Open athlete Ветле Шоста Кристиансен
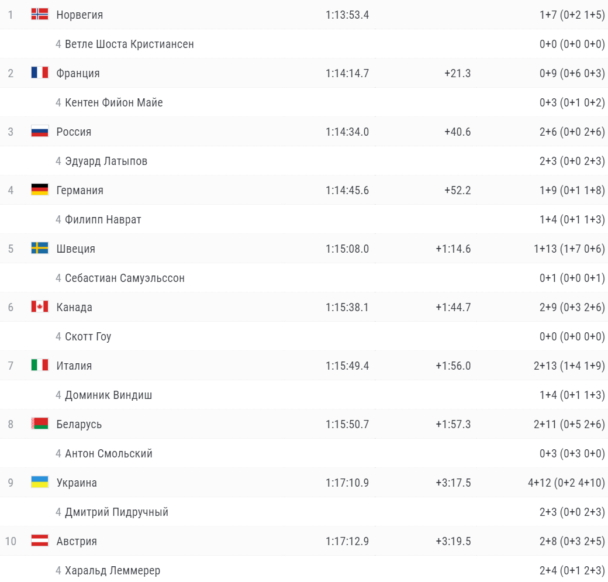This screenshot has width=608, height=582. point(129,44)
